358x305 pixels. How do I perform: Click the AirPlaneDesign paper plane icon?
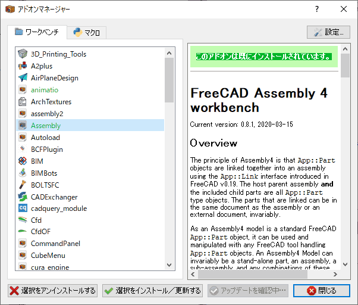coord(23,77)
